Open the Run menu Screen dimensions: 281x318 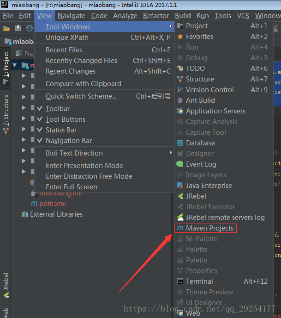[x=203, y=16]
